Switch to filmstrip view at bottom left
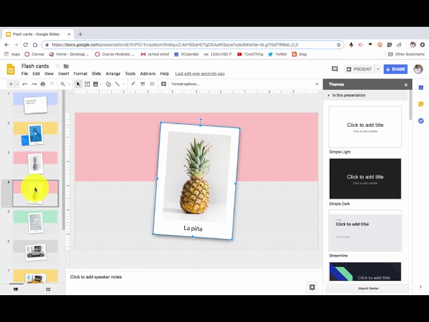This screenshot has height=322, width=429. (x=16, y=289)
